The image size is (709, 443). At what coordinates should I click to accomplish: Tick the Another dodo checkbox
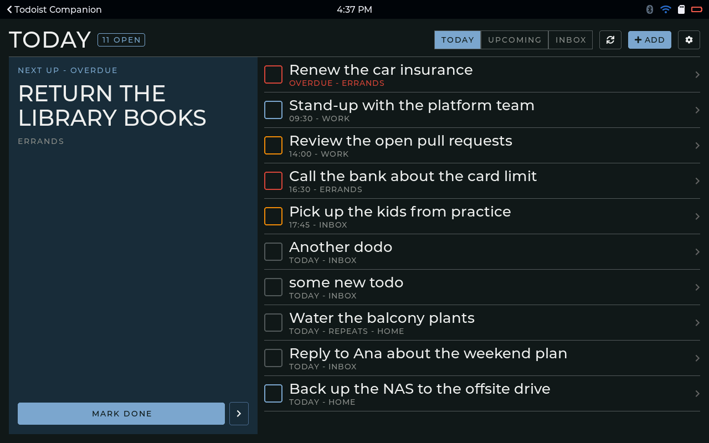pyautogui.click(x=273, y=252)
